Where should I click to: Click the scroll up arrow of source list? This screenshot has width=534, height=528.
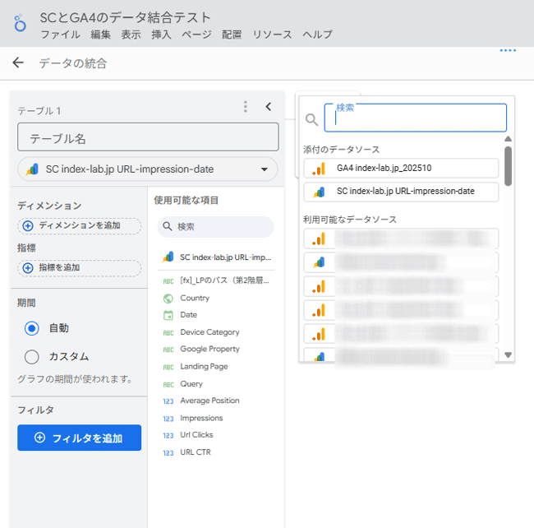click(x=508, y=139)
